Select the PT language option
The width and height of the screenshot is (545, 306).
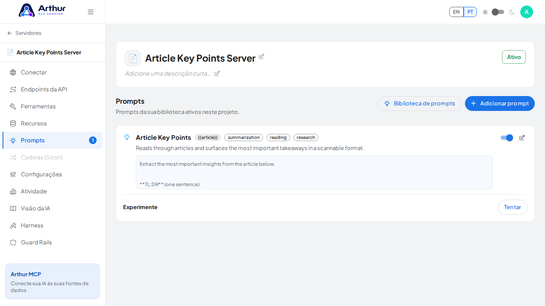click(470, 12)
